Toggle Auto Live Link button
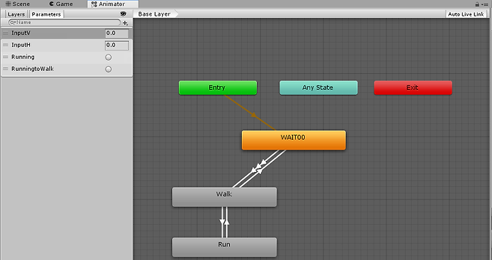The width and height of the screenshot is (492, 260). click(x=466, y=14)
